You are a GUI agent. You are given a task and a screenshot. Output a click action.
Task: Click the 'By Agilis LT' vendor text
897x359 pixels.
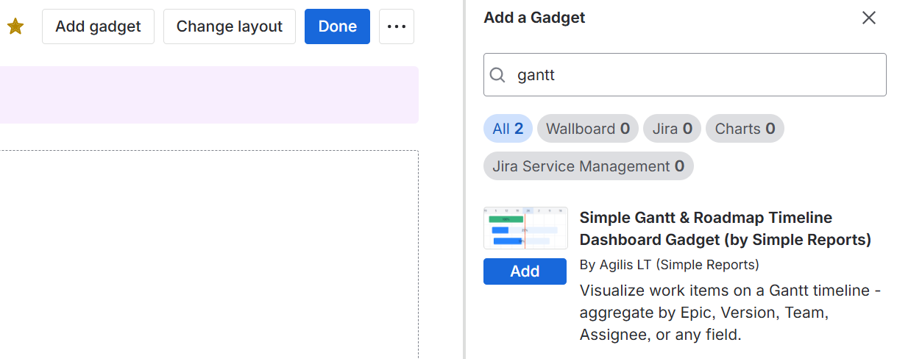pyautogui.click(x=669, y=264)
